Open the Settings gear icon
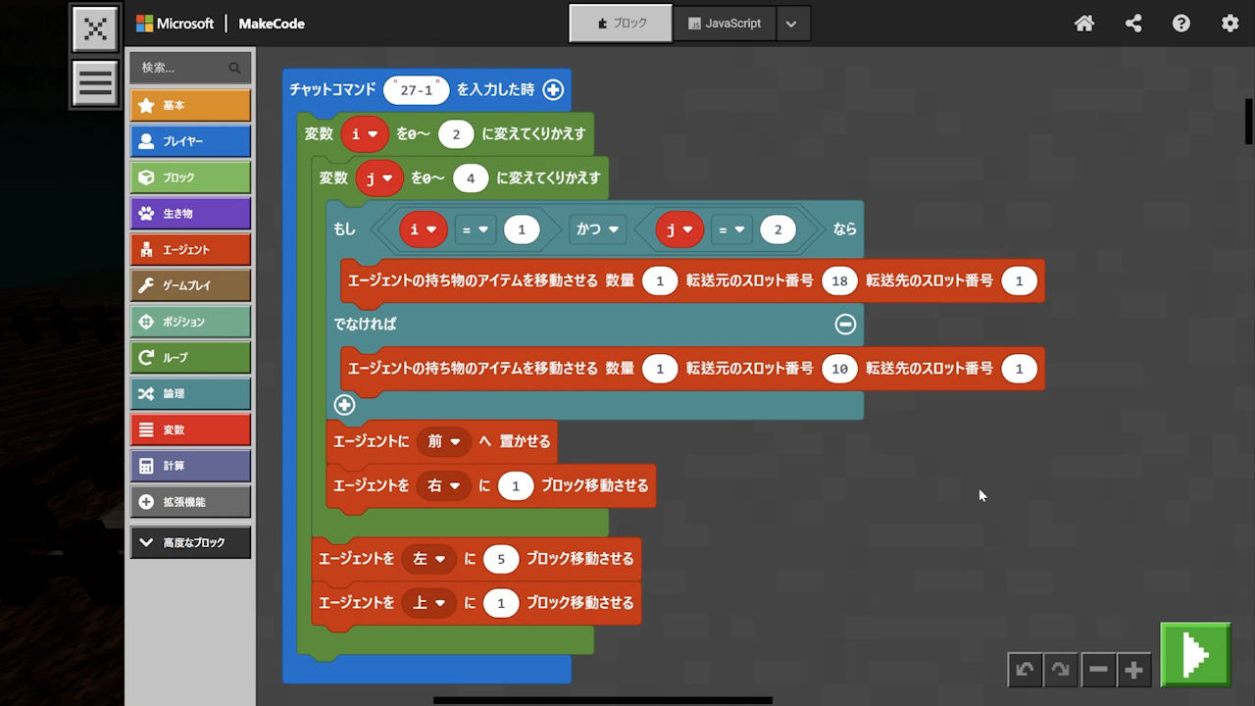The height and width of the screenshot is (706, 1255). tap(1230, 24)
